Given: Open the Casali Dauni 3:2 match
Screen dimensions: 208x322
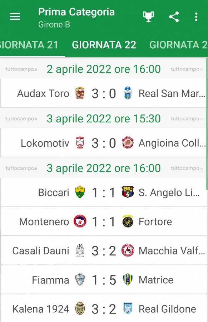Looking at the screenshot, I should click(x=104, y=250).
